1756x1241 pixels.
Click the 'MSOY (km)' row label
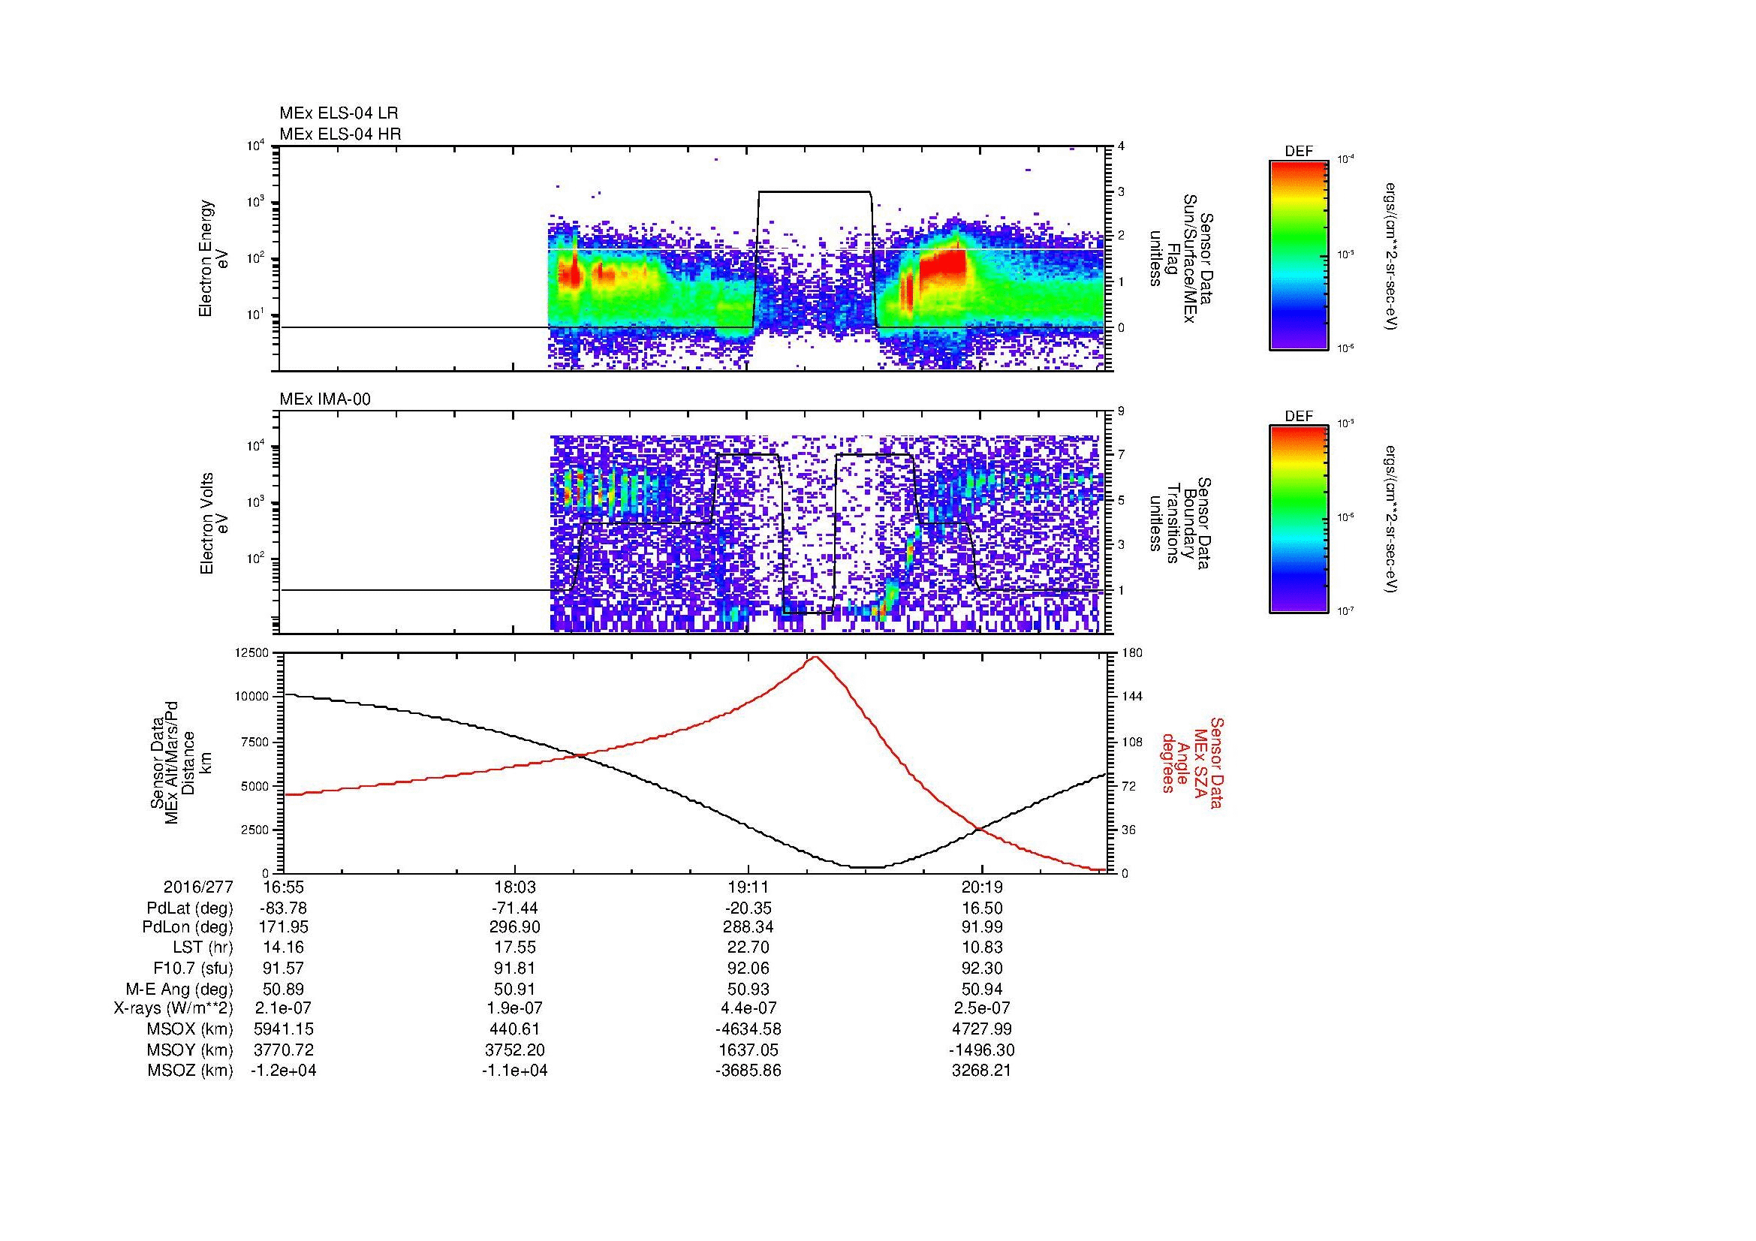(x=191, y=1050)
